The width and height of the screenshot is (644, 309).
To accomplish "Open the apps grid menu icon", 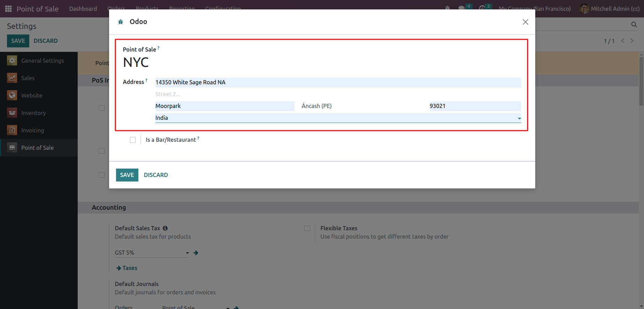I will (8, 9).
